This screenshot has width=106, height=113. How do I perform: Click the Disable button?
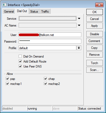[x=94, y=34]
